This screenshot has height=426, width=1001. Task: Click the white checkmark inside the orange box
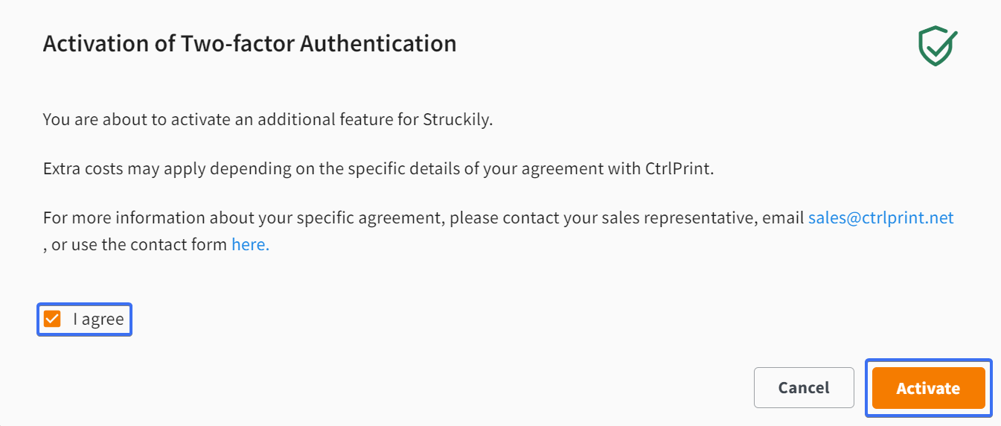coord(52,319)
